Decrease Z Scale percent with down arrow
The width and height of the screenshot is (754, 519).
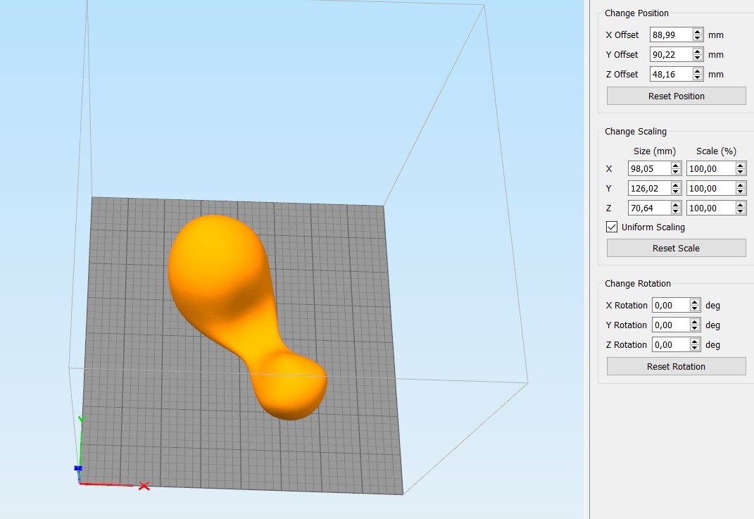pyautogui.click(x=741, y=211)
